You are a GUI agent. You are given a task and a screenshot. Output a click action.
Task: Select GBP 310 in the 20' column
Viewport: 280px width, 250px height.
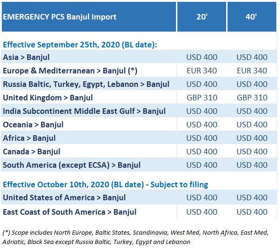pyautogui.click(x=202, y=98)
